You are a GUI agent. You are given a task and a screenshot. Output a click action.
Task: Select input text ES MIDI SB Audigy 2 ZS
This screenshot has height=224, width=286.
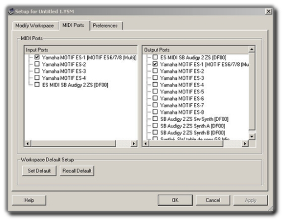75,85
